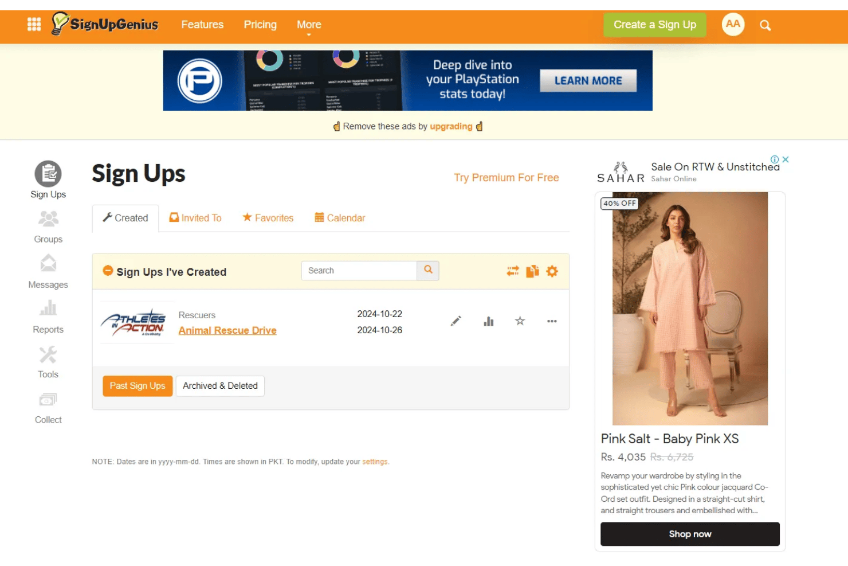
Task: Click Past Sign Ups button
Action: pyautogui.click(x=138, y=386)
